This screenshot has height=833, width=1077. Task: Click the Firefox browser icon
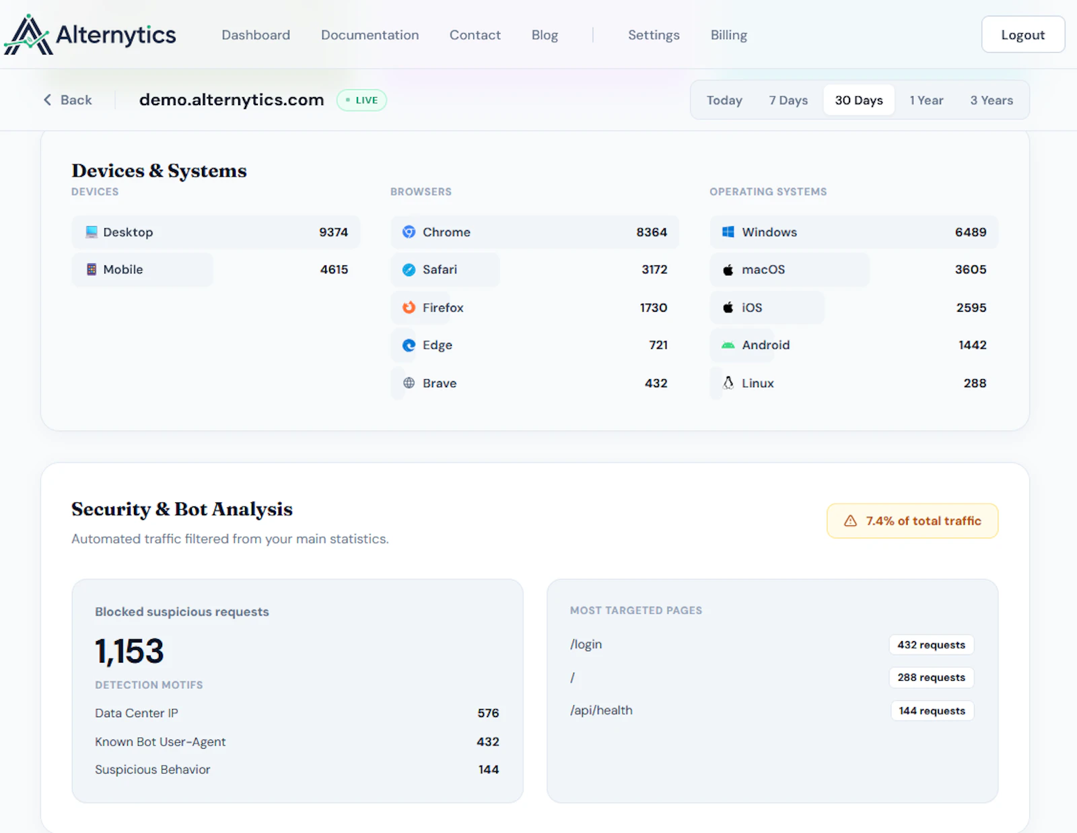[409, 308]
